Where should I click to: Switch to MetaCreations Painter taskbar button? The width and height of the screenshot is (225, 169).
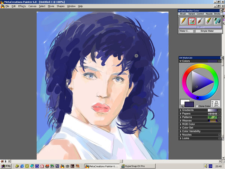click(x=102, y=166)
